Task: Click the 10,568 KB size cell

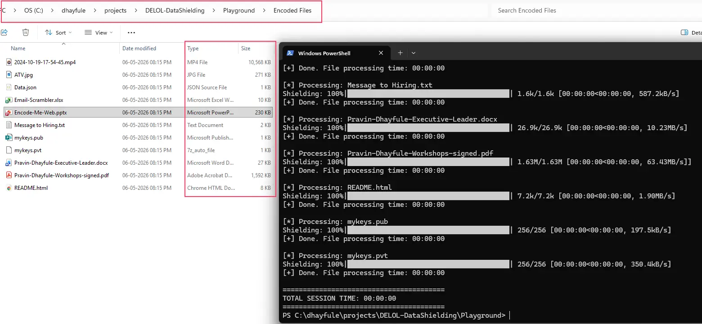Action: click(260, 62)
